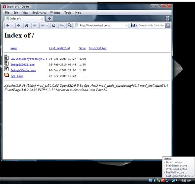The height and width of the screenshot is (188, 195).
Task: Click the file icon beside SetupIS2010.exe
Action: click(x=6, y=63)
